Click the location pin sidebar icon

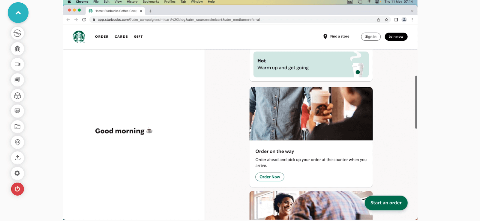(x=17, y=142)
